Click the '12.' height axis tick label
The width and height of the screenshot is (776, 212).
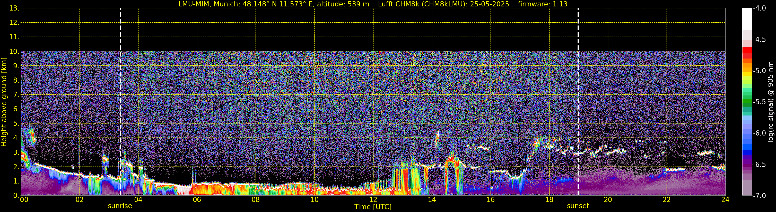[x=14, y=23]
